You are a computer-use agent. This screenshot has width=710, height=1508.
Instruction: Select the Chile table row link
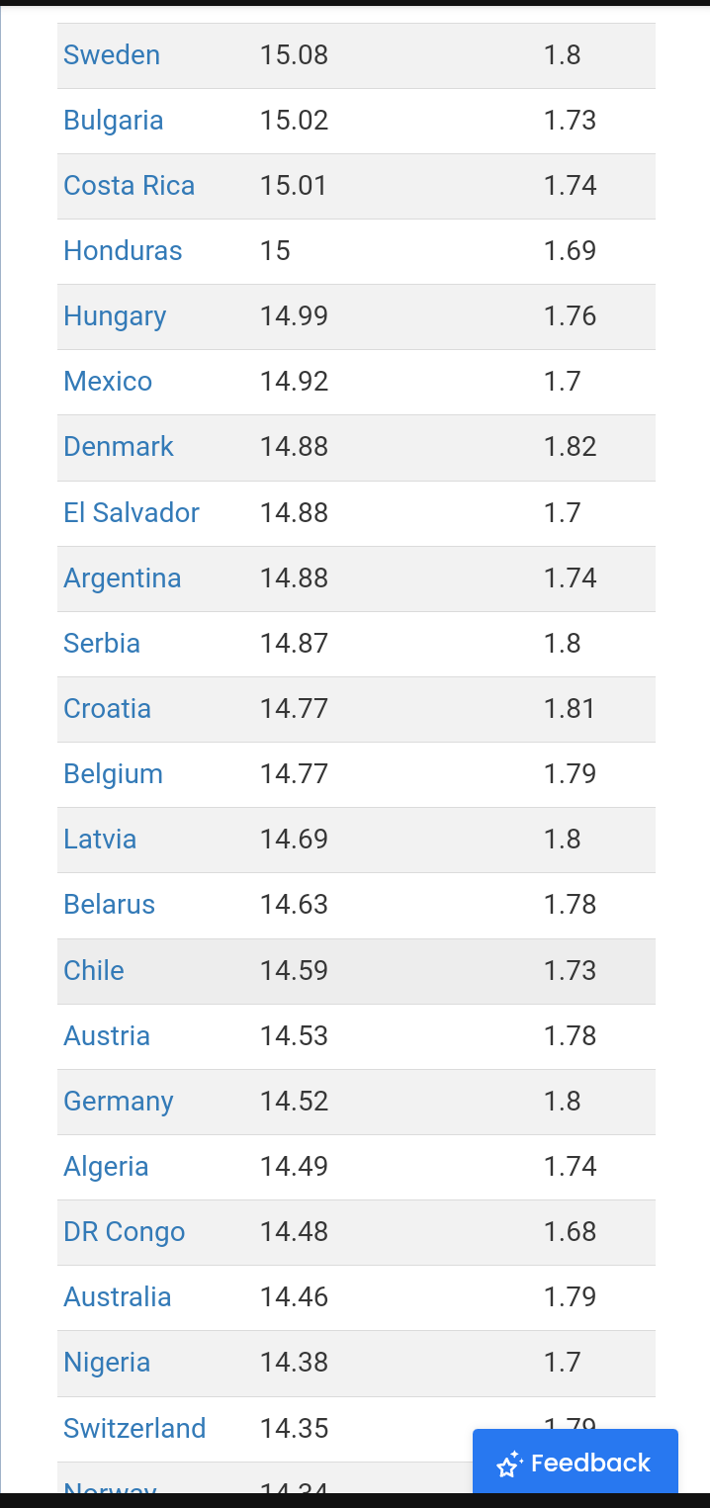[94, 971]
